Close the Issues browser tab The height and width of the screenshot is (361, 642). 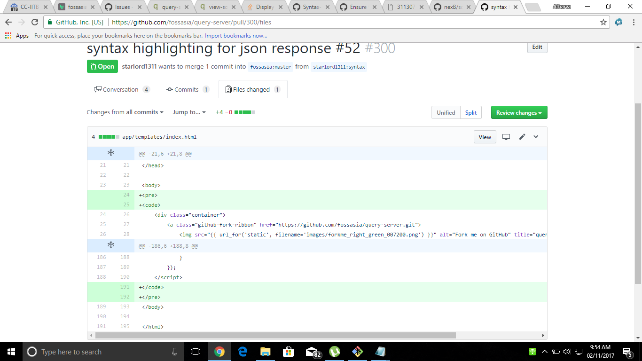coord(140,7)
